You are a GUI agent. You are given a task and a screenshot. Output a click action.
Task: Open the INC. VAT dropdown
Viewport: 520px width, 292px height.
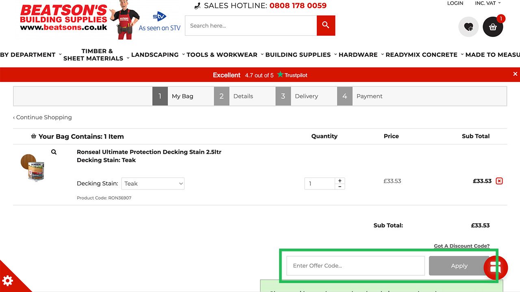click(487, 3)
